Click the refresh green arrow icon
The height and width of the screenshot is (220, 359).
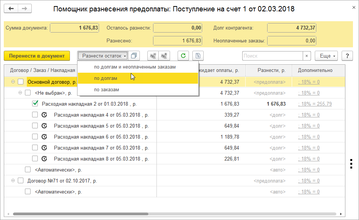click(183, 56)
